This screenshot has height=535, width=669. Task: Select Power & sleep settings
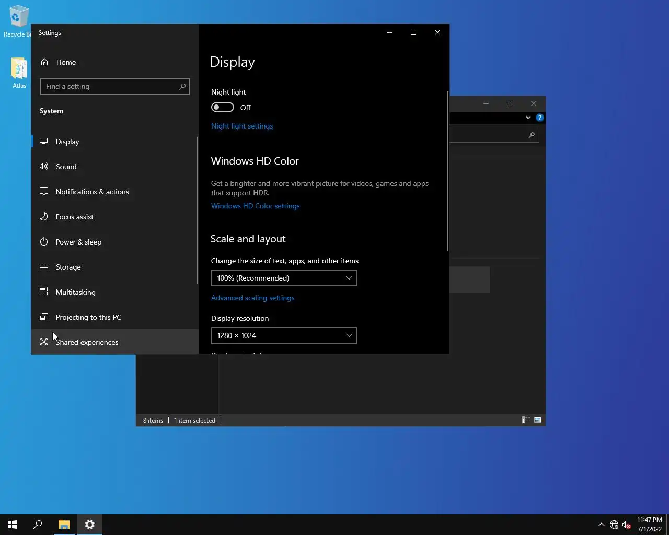(x=114, y=242)
